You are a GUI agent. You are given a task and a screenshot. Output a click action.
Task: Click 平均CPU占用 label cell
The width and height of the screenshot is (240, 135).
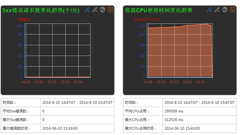pos(143,111)
